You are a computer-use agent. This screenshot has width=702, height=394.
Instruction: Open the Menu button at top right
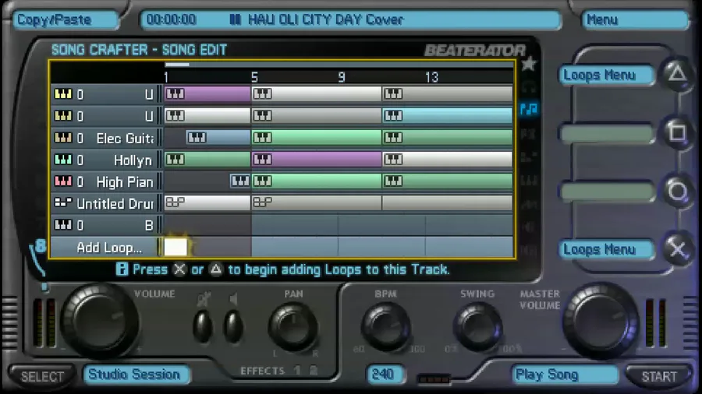coord(635,20)
